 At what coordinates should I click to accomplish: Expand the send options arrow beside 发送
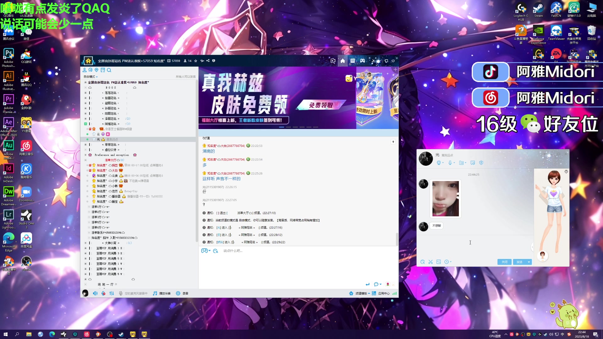[x=529, y=261]
